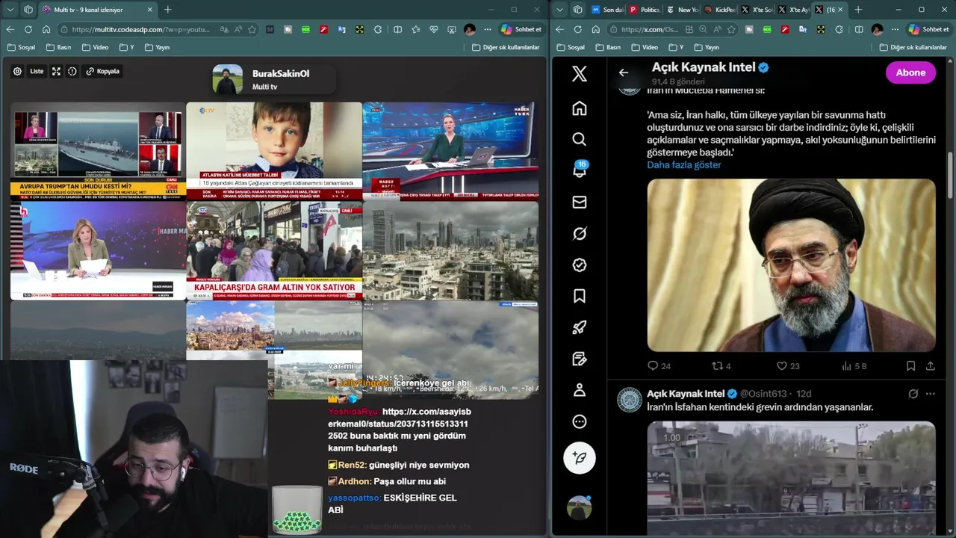This screenshot has height=538, width=956.
Task: Click the Kopyala link-copy button
Action: [102, 72]
